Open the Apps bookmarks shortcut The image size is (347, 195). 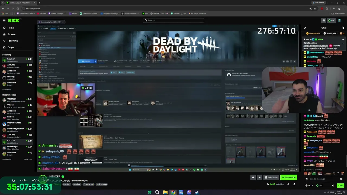(5, 14)
